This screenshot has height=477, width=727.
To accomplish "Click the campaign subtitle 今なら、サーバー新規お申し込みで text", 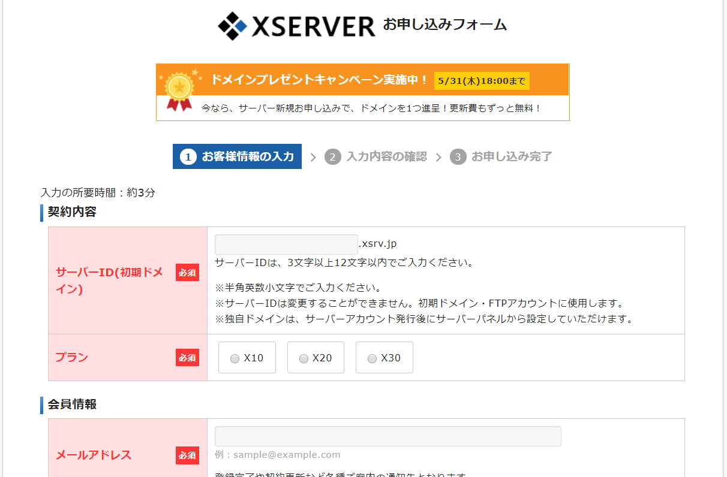I will point(371,108).
